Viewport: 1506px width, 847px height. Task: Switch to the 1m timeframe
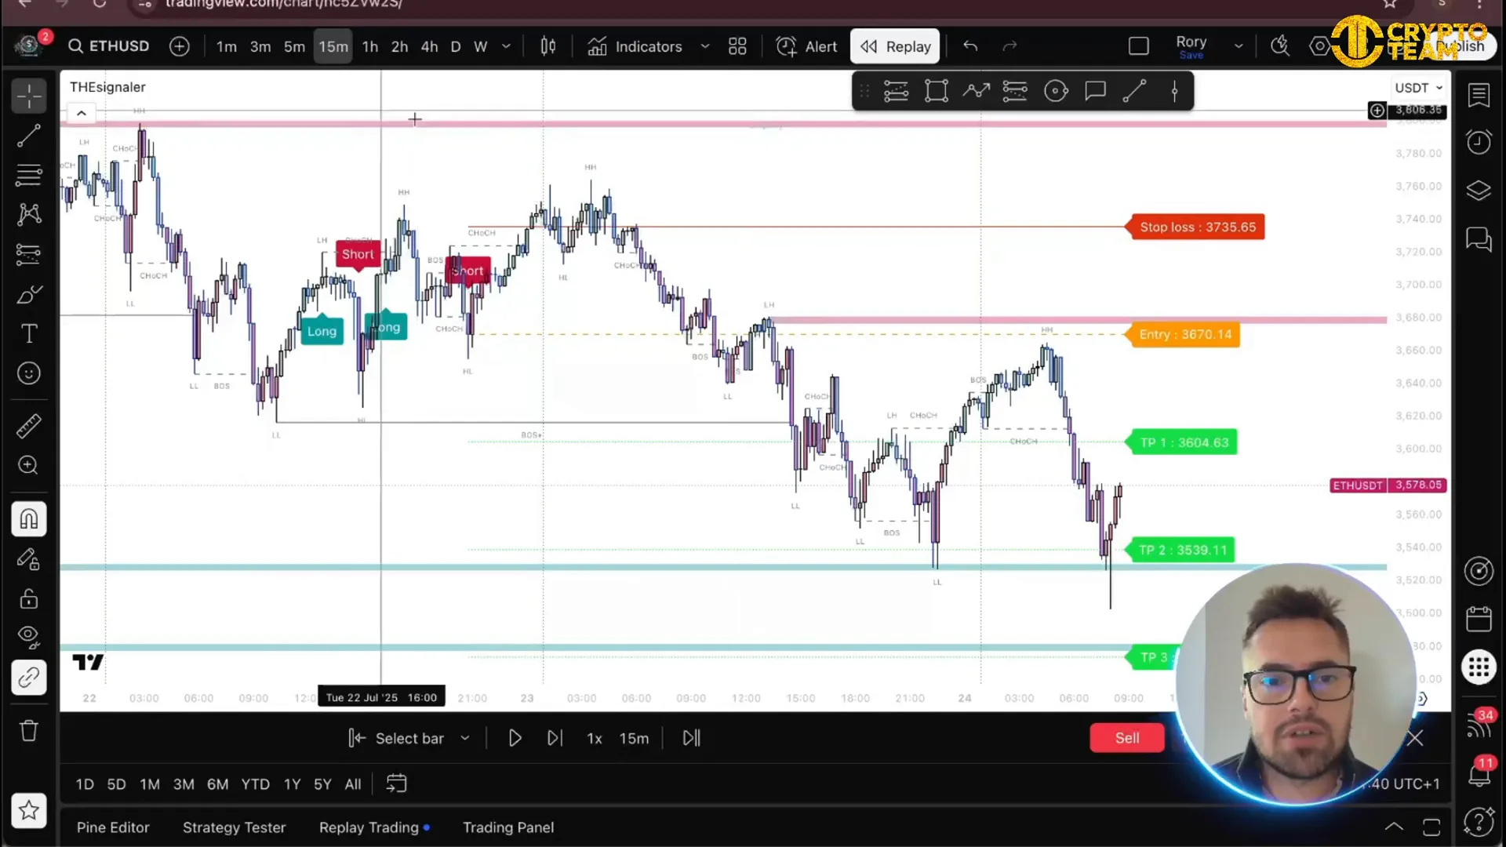(x=227, y=46)
